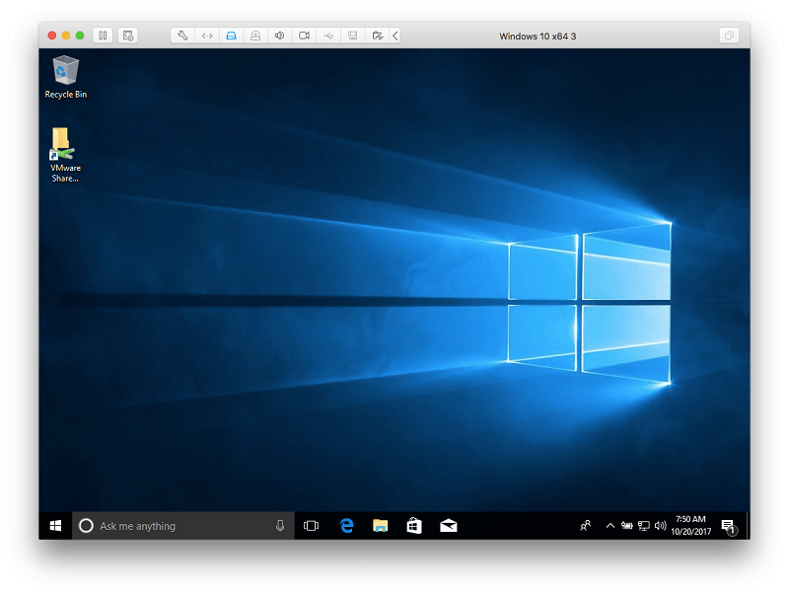This screenshot has width=789, height=595.
Task: Collapse the device toolbar with arrow
Action: (x=395, y=36)
